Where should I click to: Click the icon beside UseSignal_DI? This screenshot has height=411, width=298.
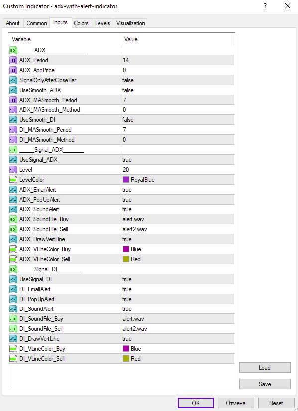point(13,279)
